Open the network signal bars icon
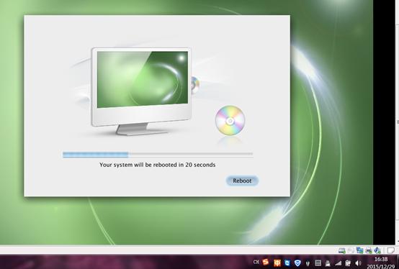 [338, 263]
